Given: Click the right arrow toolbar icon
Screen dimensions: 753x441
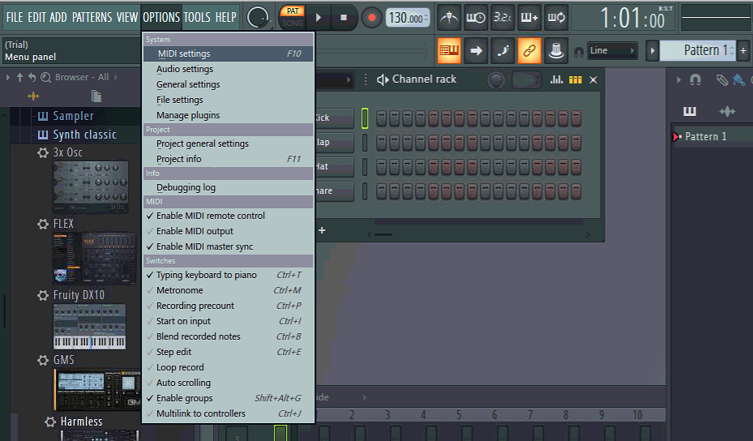Looking at the screenshot, I should click(476, 50).
